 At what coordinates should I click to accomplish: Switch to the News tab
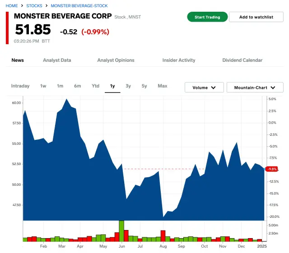coord(18,60)
